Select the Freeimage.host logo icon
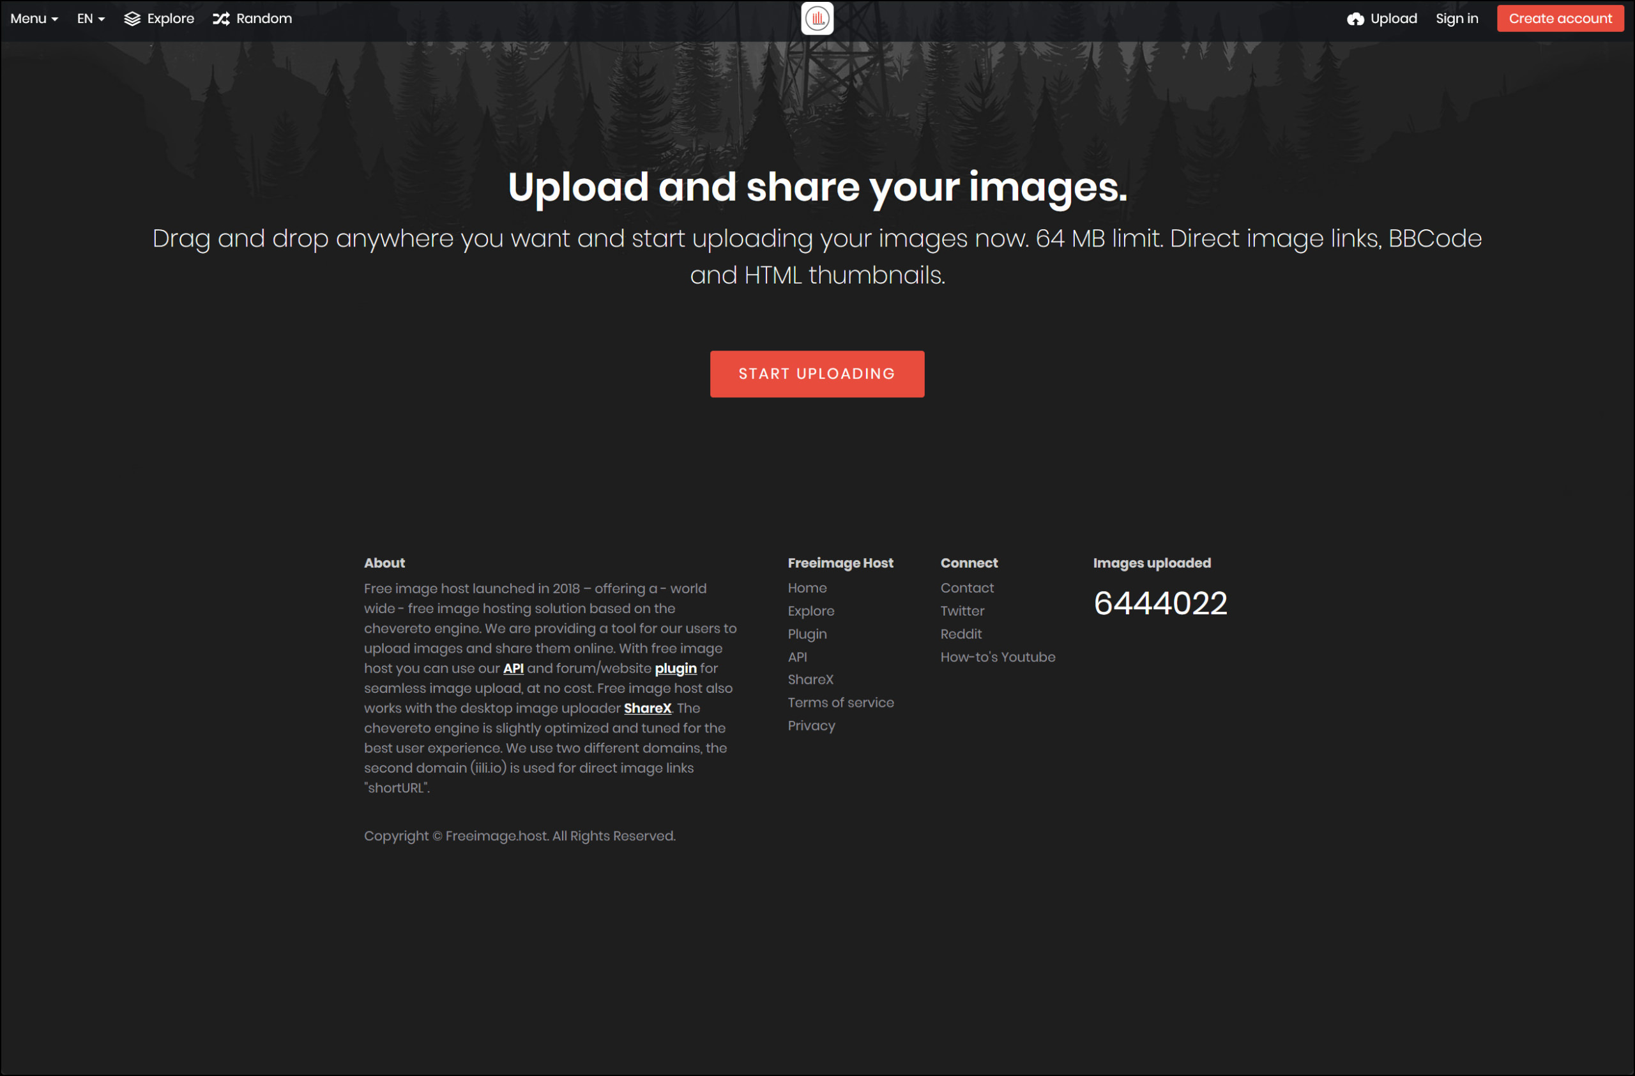 (817, 19)
